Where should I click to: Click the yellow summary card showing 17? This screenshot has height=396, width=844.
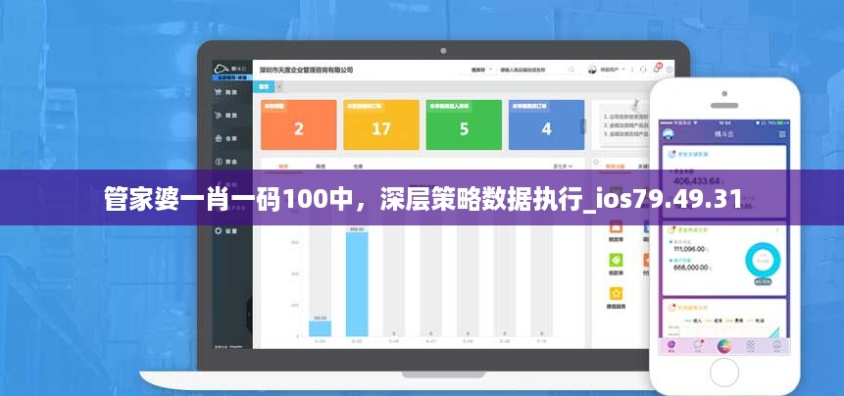(x=381, y=124)
